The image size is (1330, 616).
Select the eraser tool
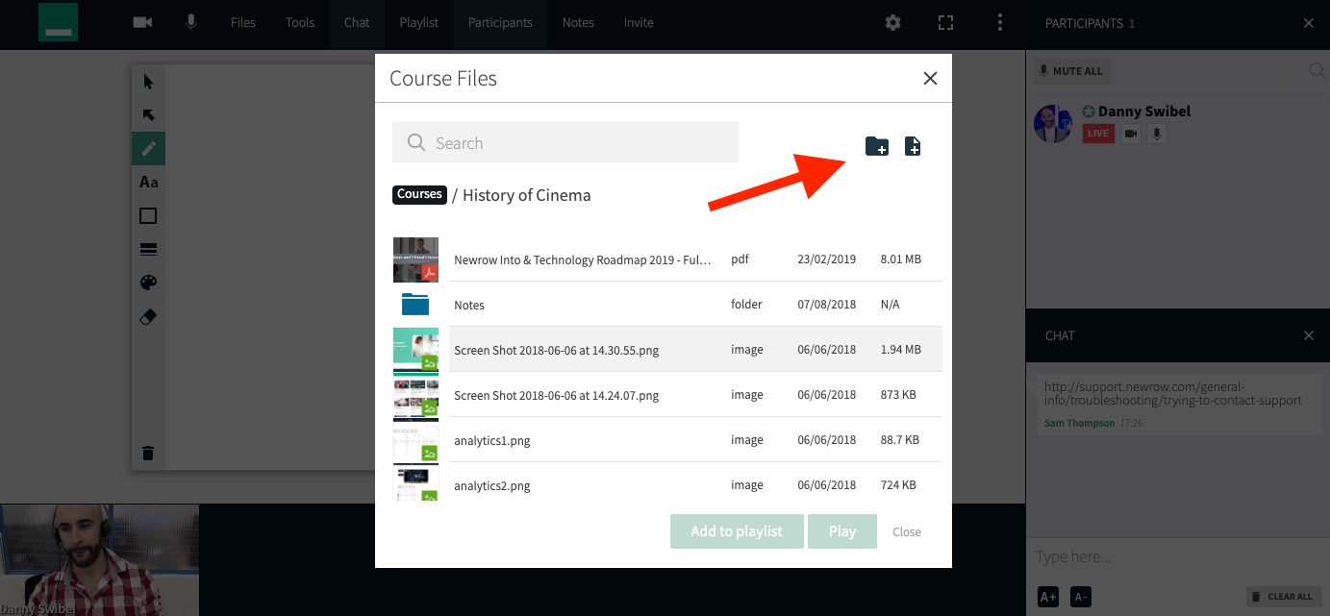click(148, 317)
